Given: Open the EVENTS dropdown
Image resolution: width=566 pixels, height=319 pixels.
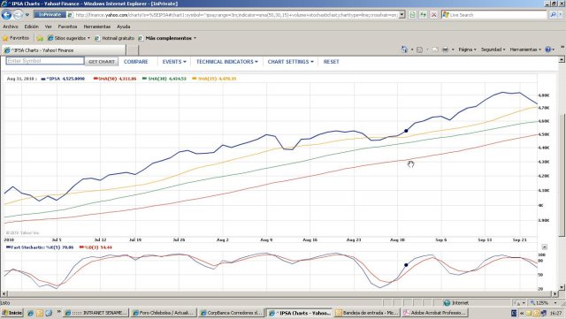Looking at the screenshot, I should point(174,62).
